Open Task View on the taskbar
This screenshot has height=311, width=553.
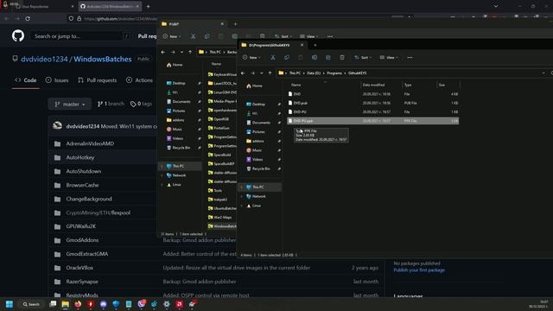(x=53, y=304)
